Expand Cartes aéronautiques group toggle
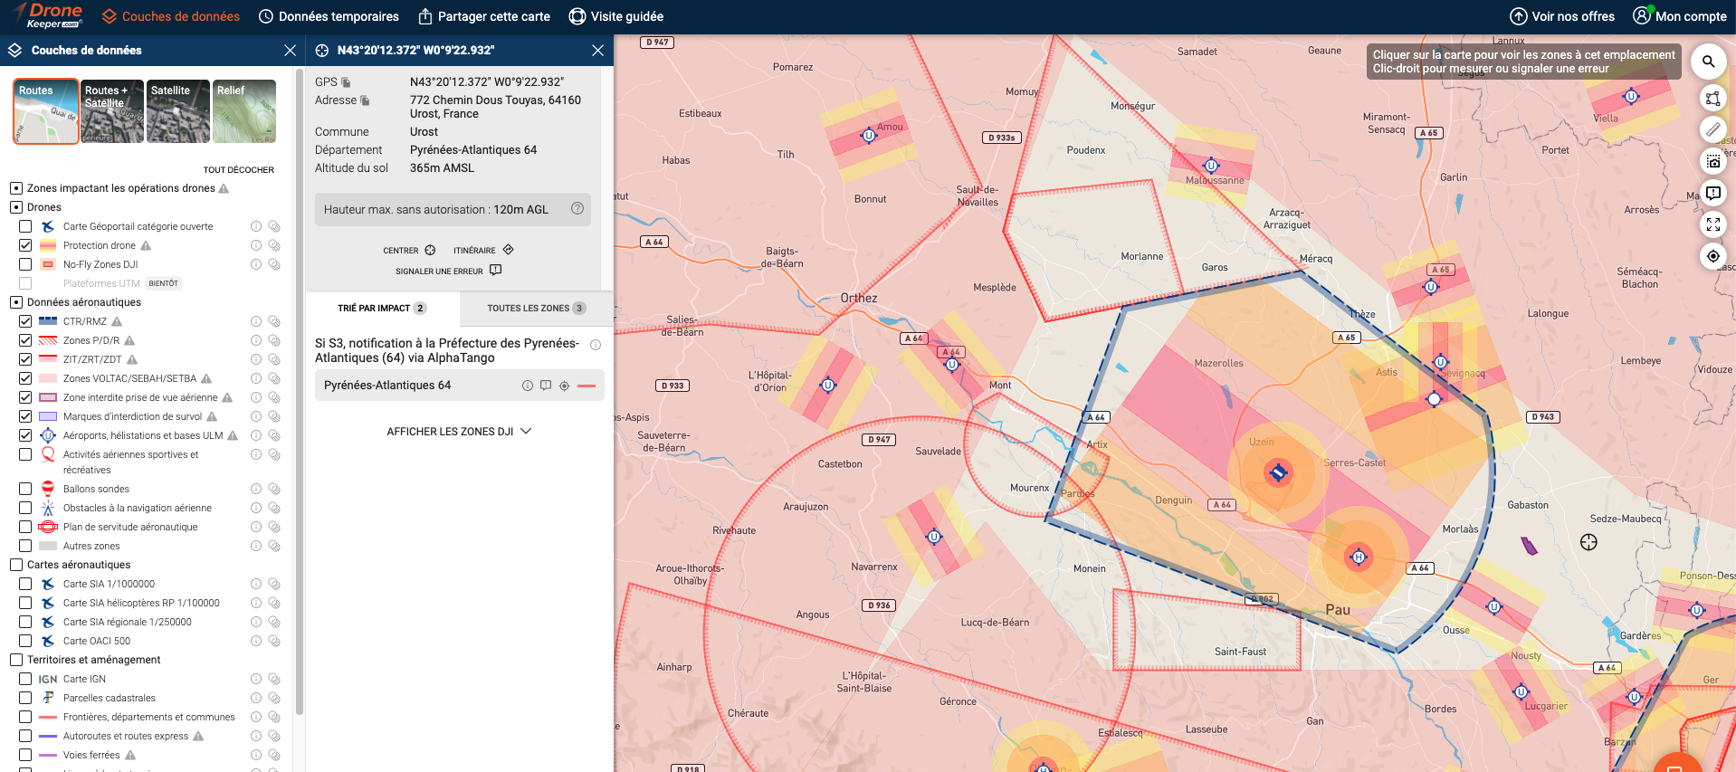Viewport: 1736px width, 772px height. [x=15, y=565]
